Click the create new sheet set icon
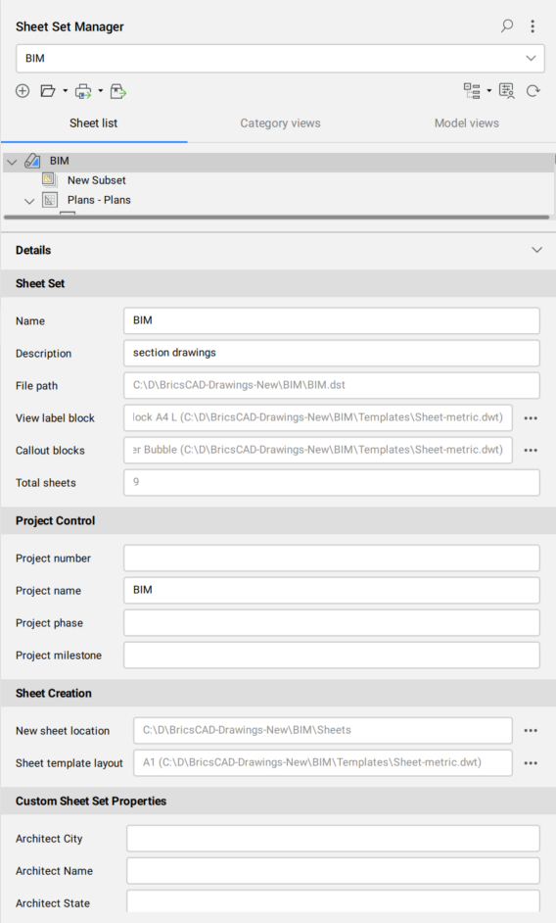 [x=23, y=91]
